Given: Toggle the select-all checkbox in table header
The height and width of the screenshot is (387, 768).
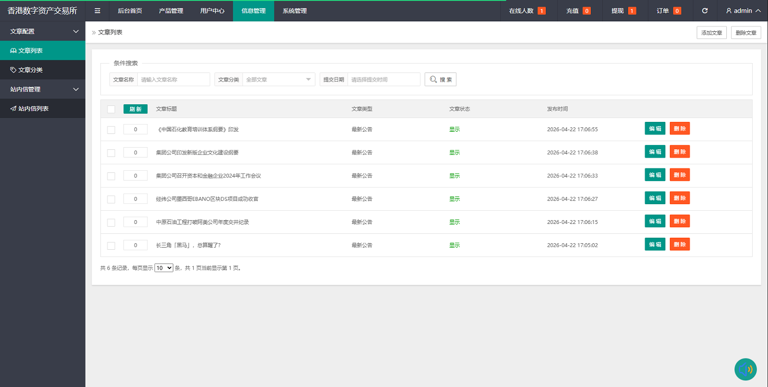Looking at the screenshot, I should point(111,109).
